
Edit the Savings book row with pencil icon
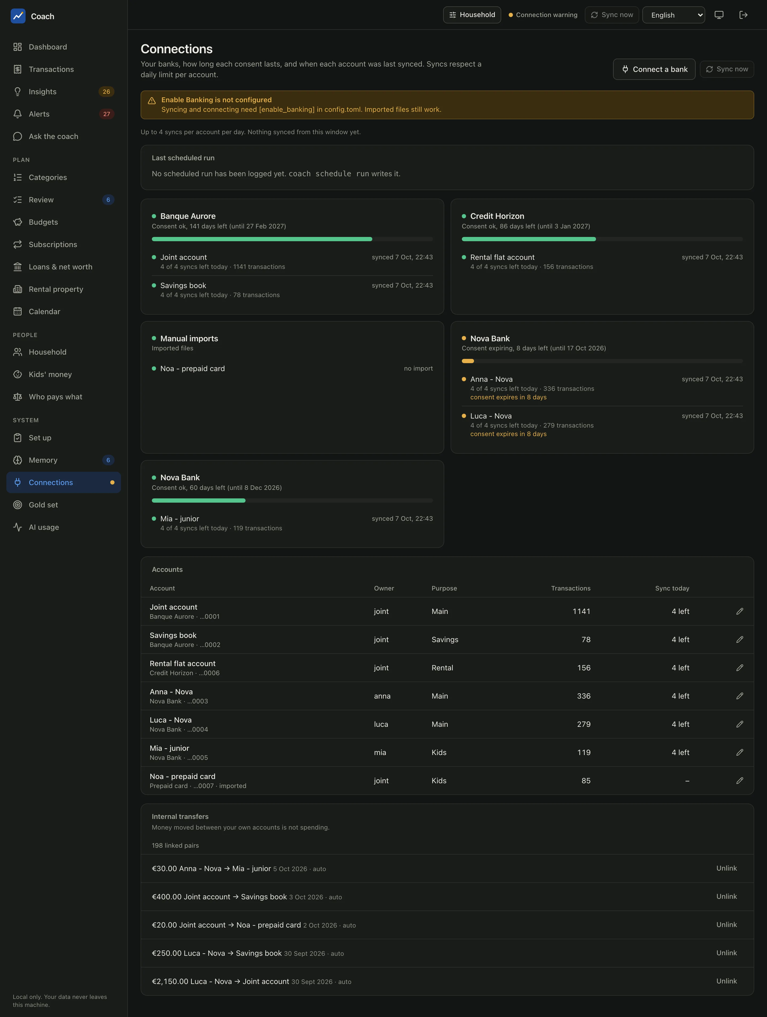(x=739, y=639)
